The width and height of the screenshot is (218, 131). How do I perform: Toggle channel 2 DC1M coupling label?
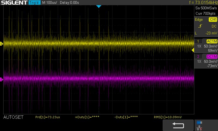[212, 57]
